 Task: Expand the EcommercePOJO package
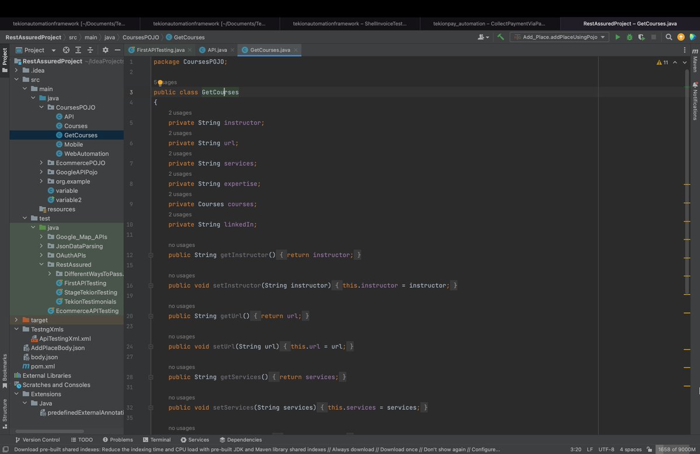41,163
